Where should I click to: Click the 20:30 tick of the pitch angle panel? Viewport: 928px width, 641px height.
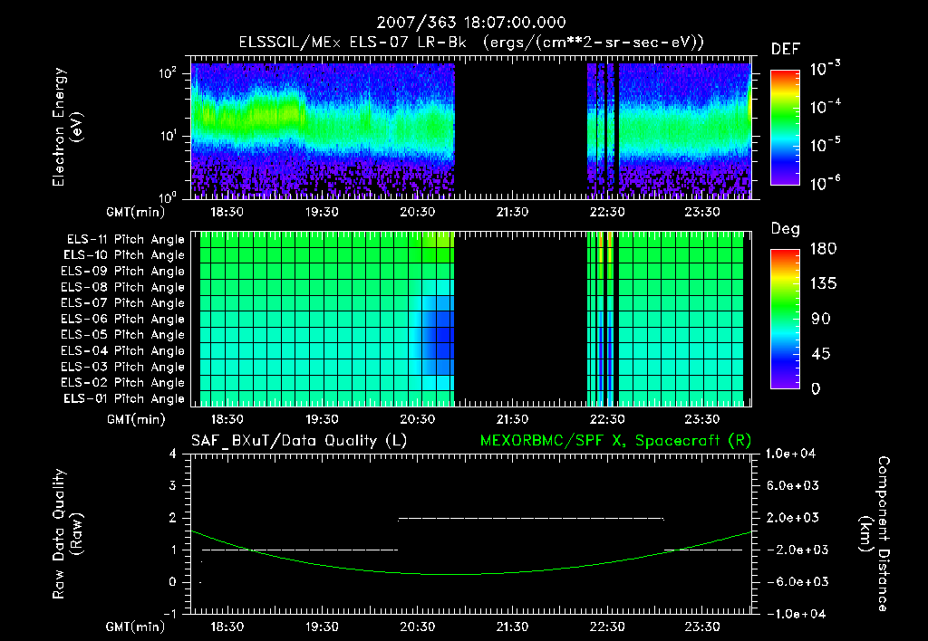(x=417, y=419)
